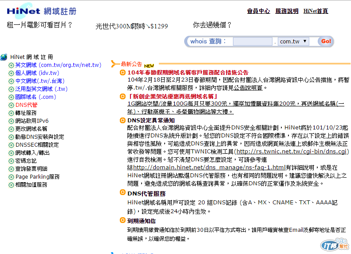Click the bullet icon before 轉址服務
Image resolution: width=351 pixels, height=254 pixels.
(x=11, y=113)
